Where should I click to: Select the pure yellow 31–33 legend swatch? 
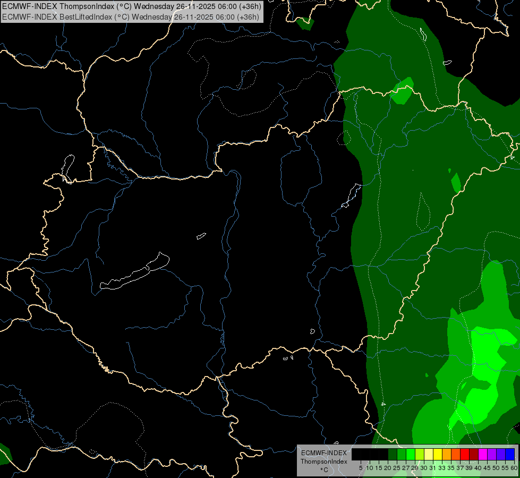tap(438, 454)
